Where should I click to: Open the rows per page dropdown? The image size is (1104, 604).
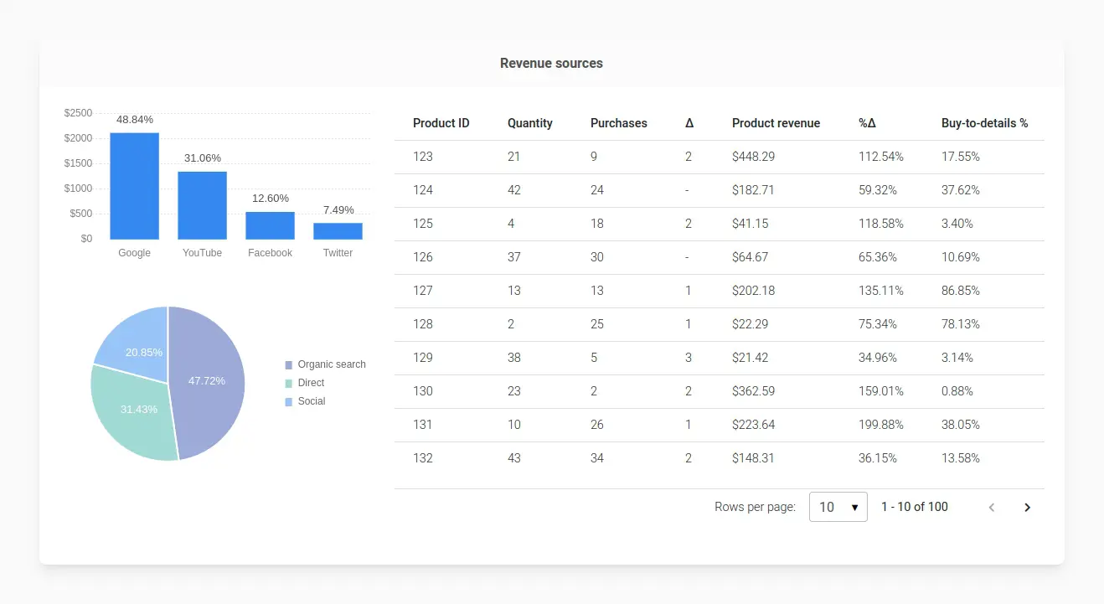click(838, 507)
